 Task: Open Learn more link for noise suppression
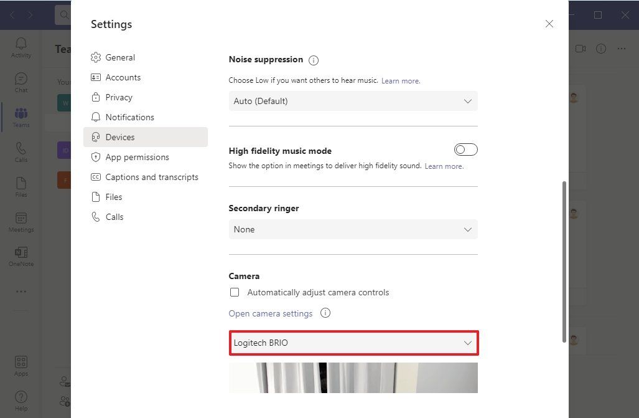400,81
